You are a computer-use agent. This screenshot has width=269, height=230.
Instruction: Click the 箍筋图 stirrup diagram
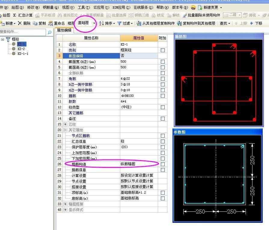(219, 83)
